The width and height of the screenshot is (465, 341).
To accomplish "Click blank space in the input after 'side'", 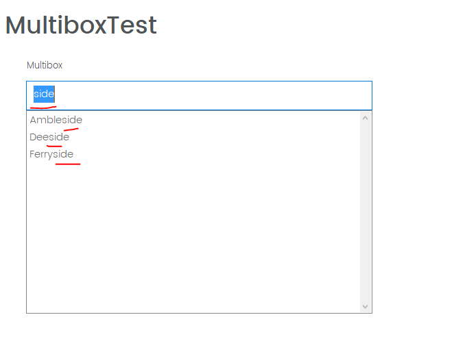I will point(212,95).
